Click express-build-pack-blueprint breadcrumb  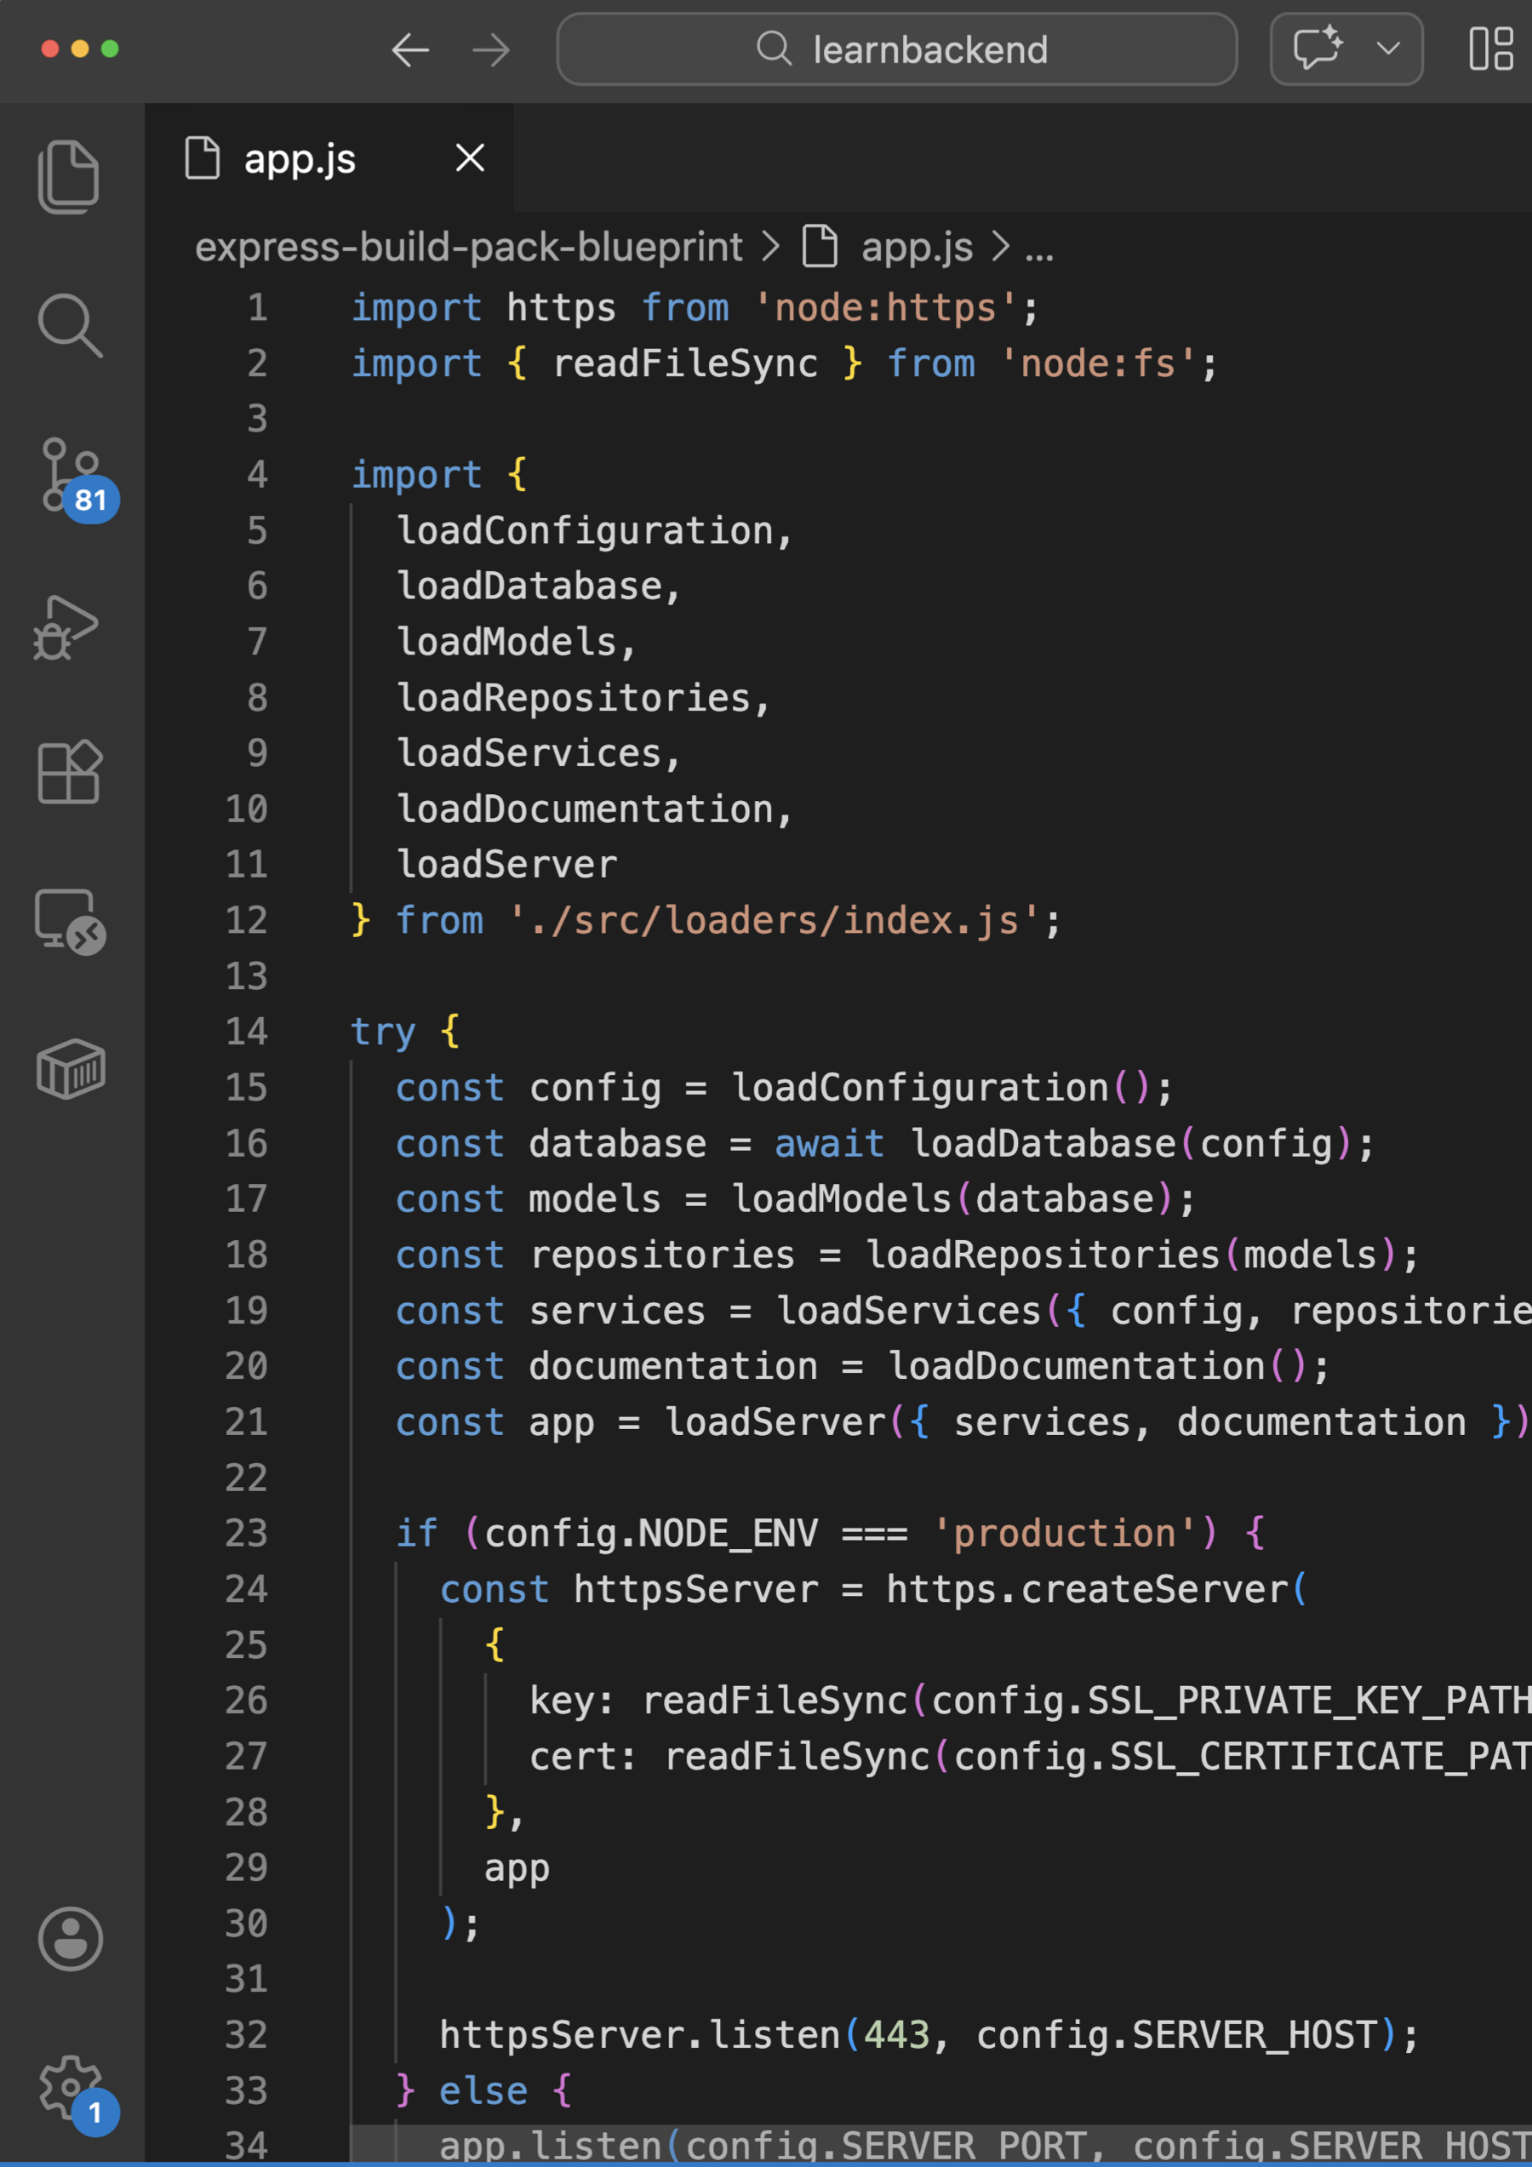pos(468,248)
